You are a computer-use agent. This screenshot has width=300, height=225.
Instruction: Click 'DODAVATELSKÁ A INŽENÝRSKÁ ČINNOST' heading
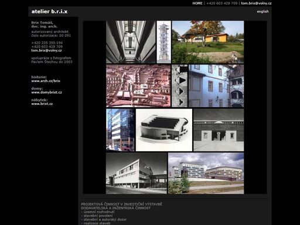pyautogui.click(x=116, y=208)
